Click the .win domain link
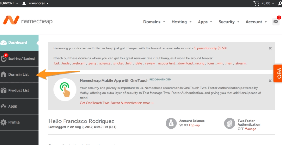The width and height of the screenshot is (282, 145). (219, 63)
